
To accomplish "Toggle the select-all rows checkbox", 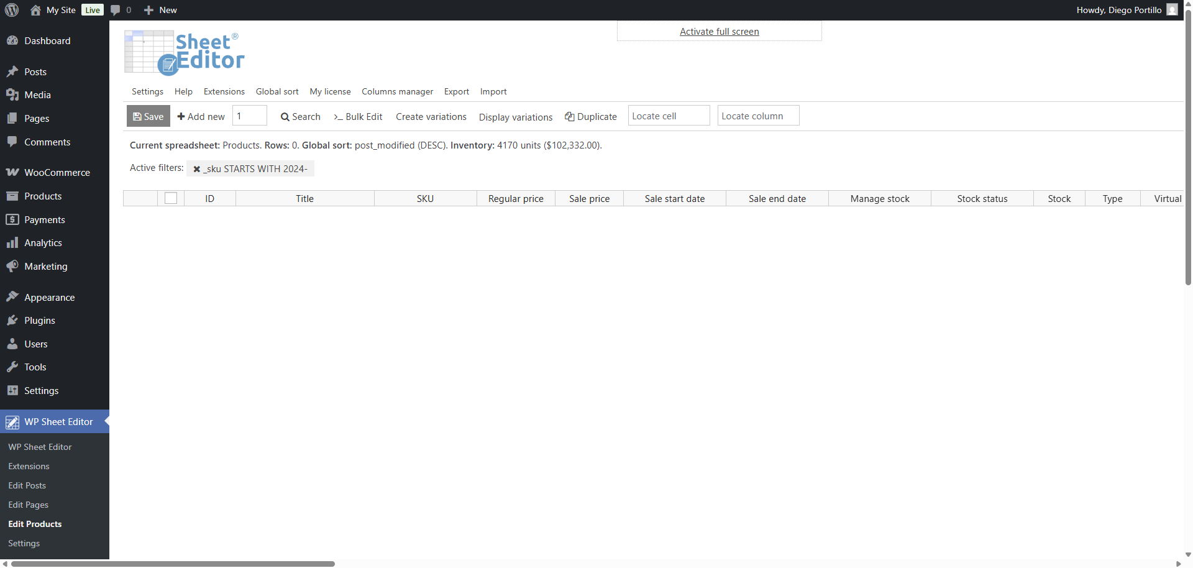I will 171,198.
